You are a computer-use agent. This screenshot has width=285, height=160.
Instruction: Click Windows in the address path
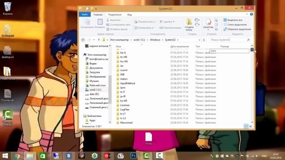[x=155, y=40]
